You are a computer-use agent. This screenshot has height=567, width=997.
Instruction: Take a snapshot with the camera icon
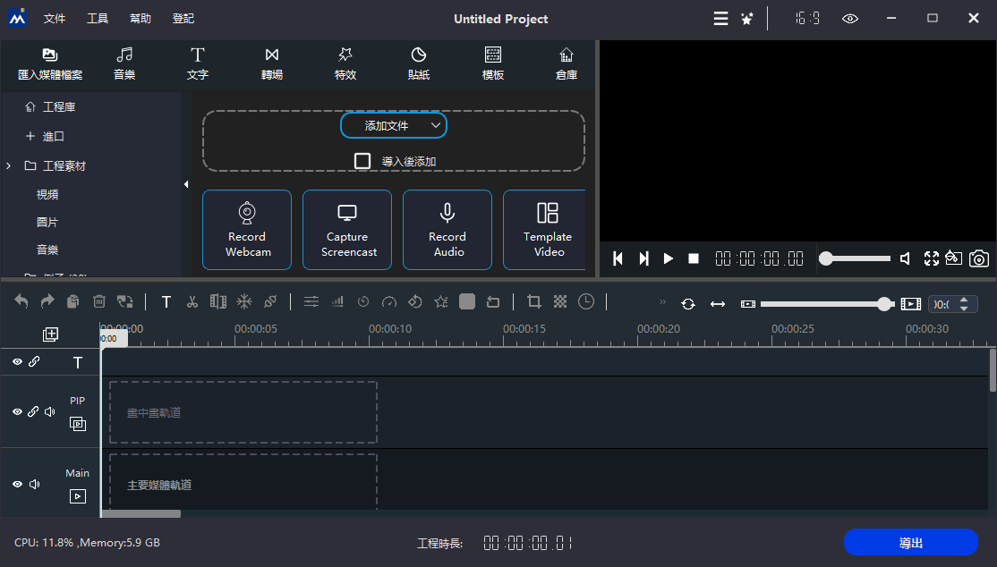(x=980, y=258)
